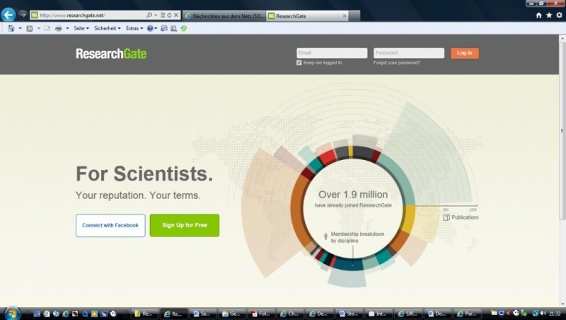Click the Password input field
The image size is (566, 320).
(x=409, y=53)
